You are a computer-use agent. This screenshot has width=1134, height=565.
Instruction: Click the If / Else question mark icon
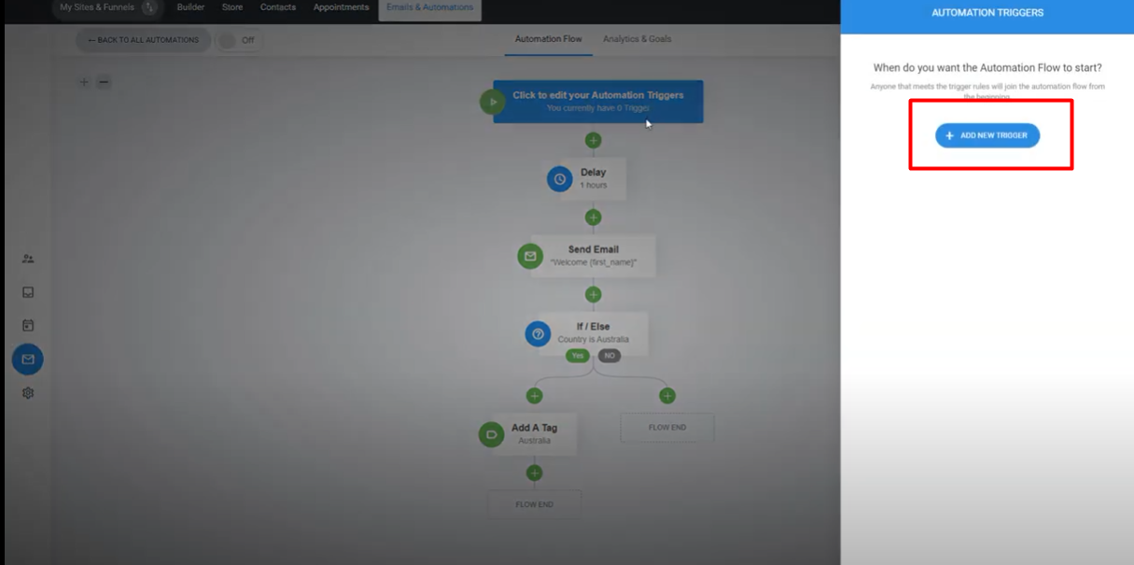click(538, 333)
